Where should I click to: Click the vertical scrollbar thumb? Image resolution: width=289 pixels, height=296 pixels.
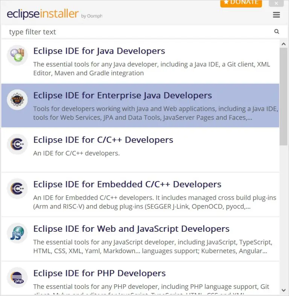coord(283,97)
